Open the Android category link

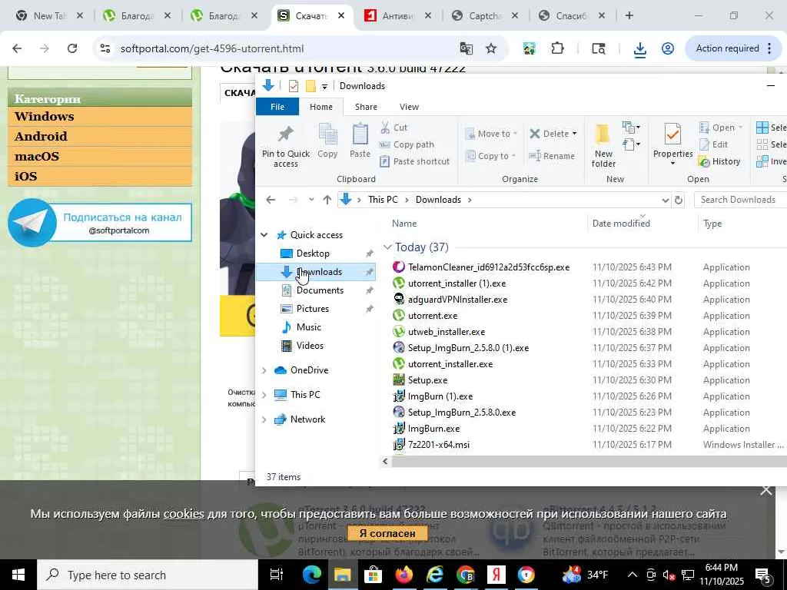[100, 137]
